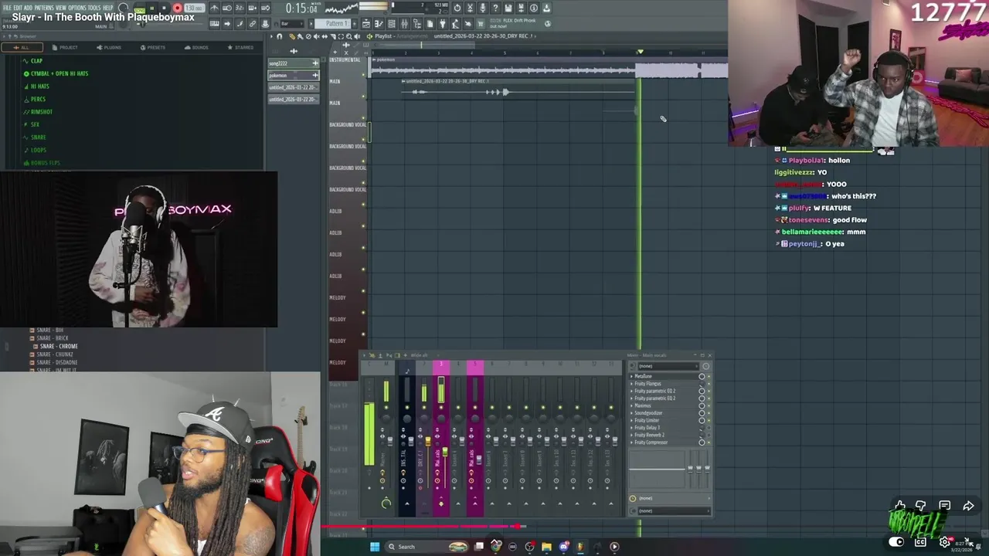
Task: Open the OPTIONS menu
Action: 77,8
